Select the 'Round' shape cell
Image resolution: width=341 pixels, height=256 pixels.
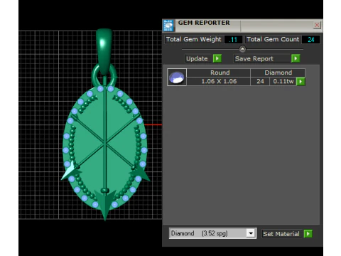[x=220, y=73]
